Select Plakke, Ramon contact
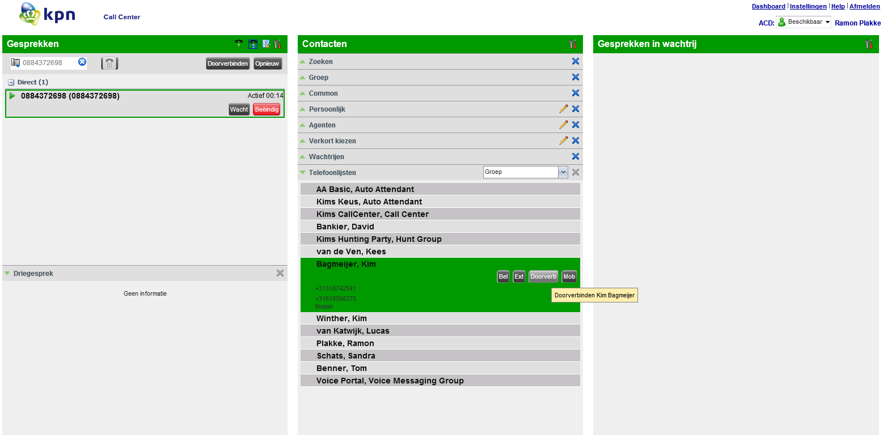Screen dimensions: 883x435 [x=440, y=343]
